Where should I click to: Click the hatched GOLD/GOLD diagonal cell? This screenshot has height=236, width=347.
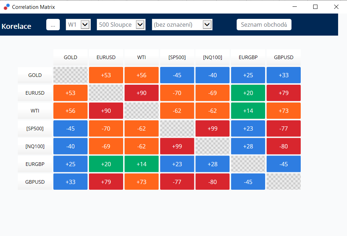pos(70,75)
